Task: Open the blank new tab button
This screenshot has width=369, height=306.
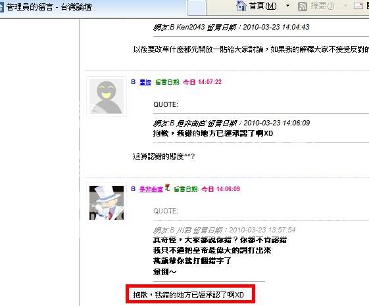Action: (x=197, y=8)
